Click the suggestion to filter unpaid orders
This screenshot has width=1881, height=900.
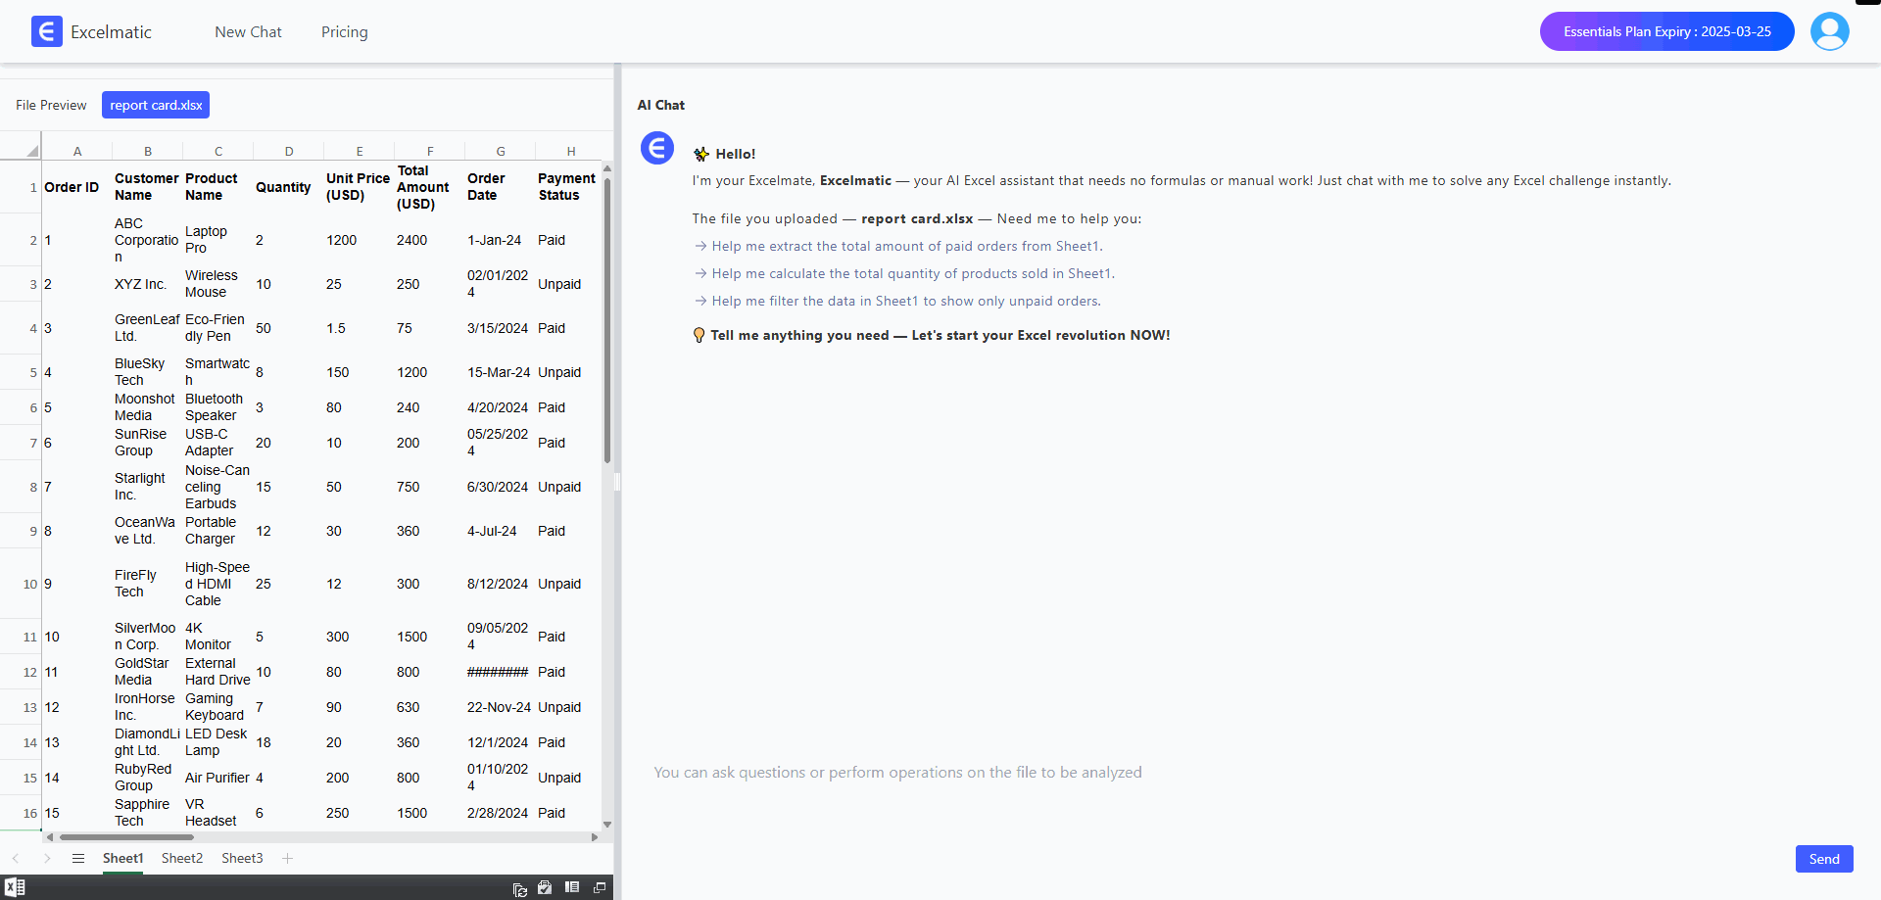point(905,301)
